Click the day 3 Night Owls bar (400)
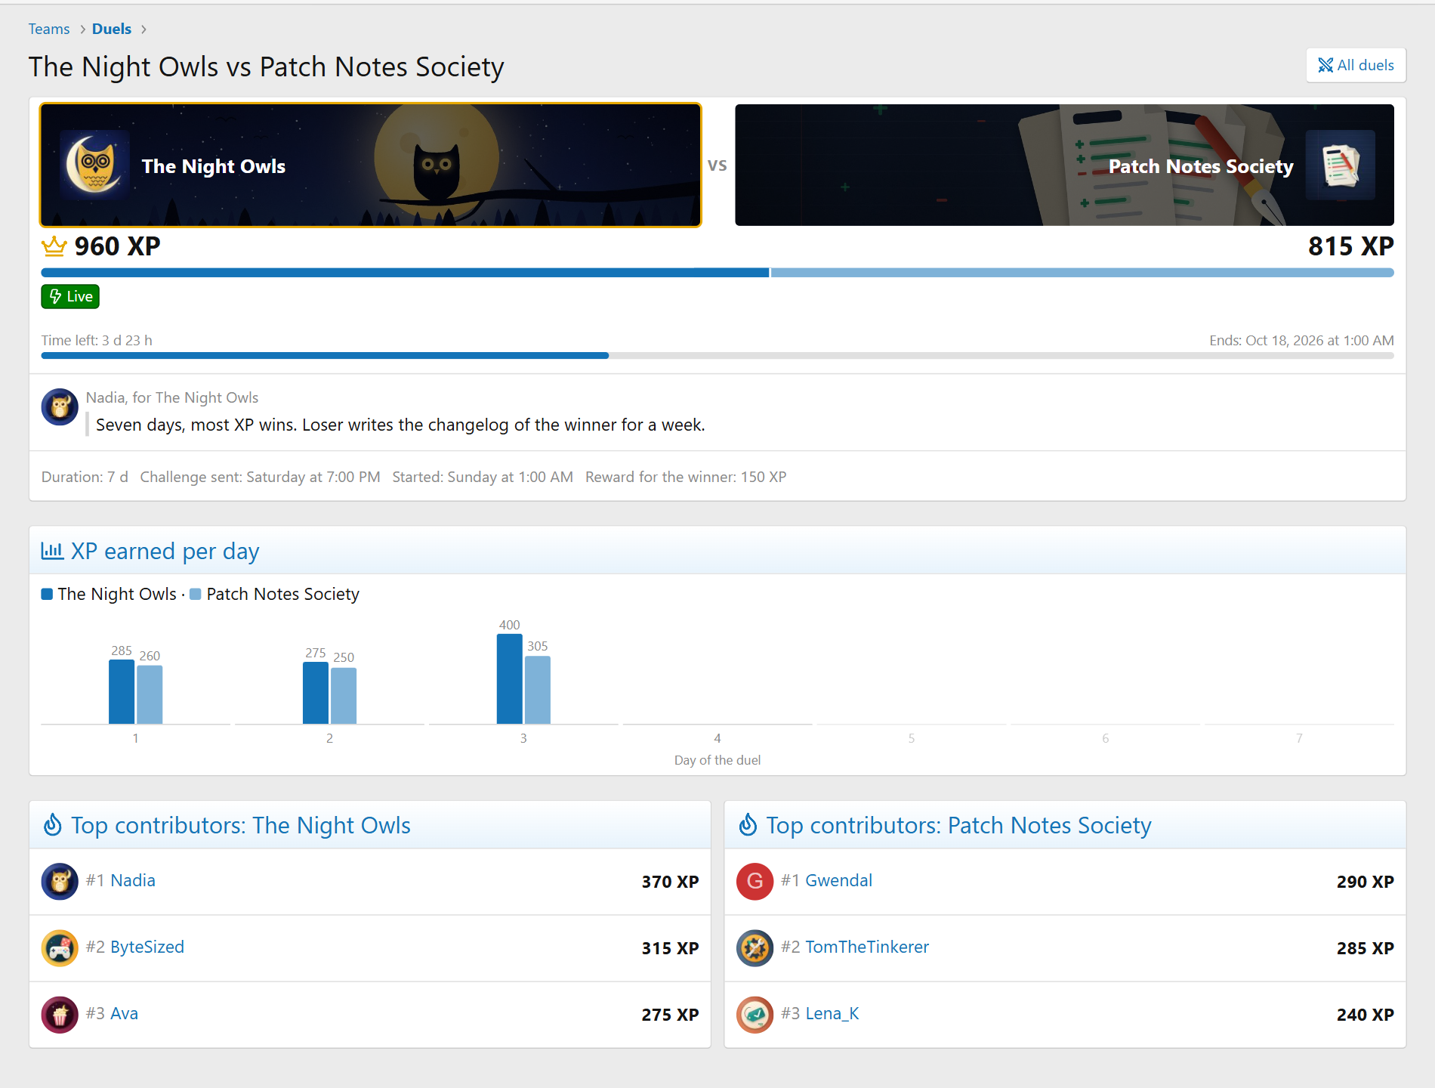The height and width of the screenshot is (1088, 1435). pos(510,678)
